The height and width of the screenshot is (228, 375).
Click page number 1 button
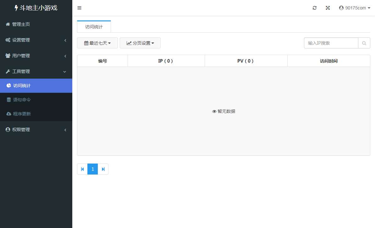click(x=93, y=169)
